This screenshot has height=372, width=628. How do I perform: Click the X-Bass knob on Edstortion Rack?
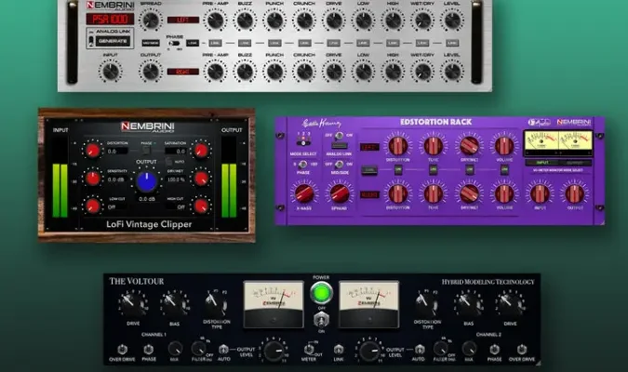[305, 193]
